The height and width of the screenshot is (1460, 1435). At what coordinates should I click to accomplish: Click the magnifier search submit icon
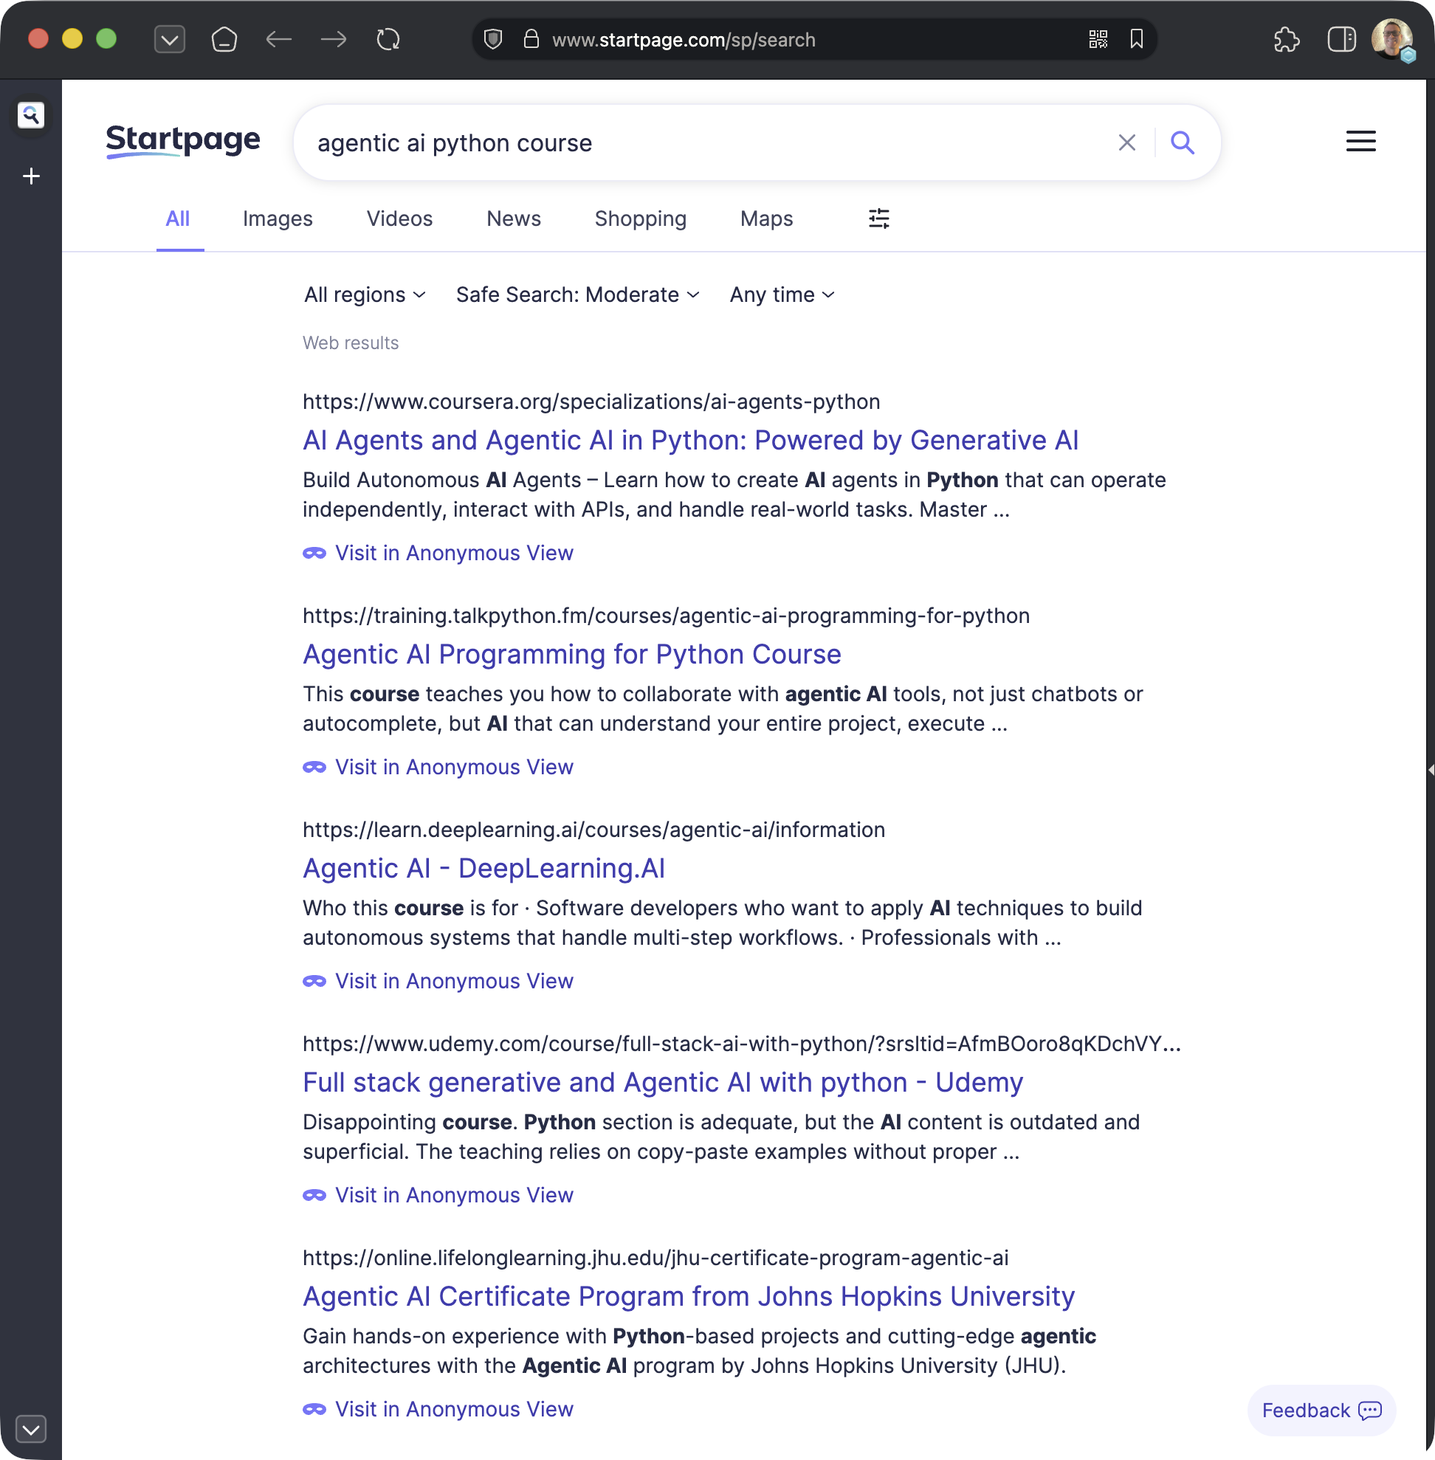coord(1182,142)
